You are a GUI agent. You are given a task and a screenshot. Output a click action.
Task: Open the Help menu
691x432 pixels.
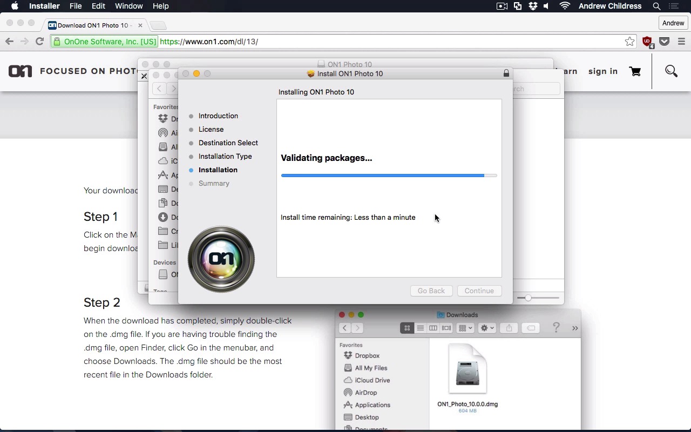(161, 6)
